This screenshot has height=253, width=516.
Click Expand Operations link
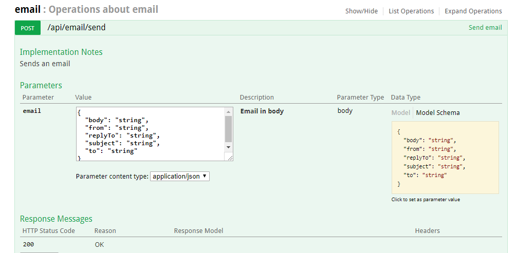(473, 11)
